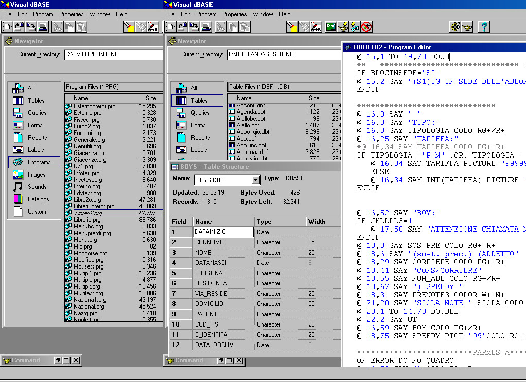The width and height of the screenshot is (526, 382).
Task: Select Sounds category in left Navigator
Action: tap(34, 187)
